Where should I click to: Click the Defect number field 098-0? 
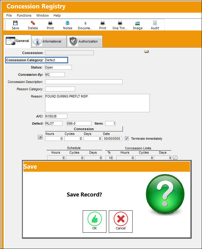[x=79, y=123]
